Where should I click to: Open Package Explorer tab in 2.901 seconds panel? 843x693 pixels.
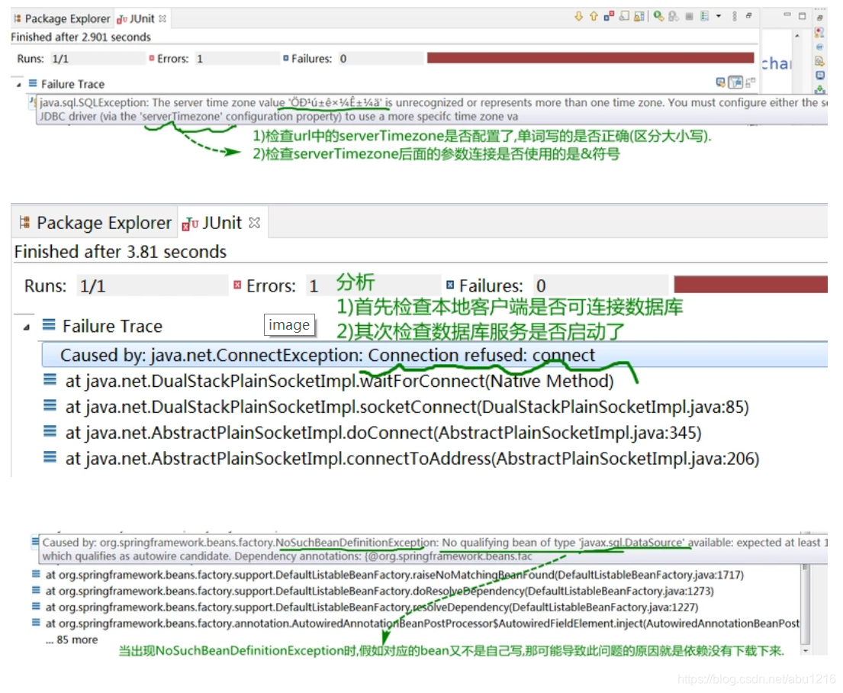[61, 19]
